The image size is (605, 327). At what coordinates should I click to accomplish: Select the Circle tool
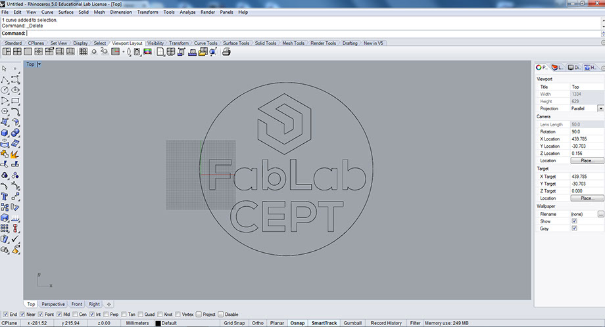pyautogui.click(x=4, y=90)
